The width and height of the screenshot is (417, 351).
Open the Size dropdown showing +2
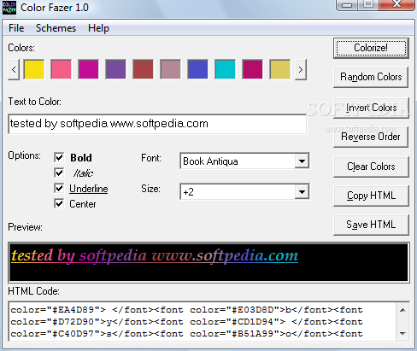(302, 191)
